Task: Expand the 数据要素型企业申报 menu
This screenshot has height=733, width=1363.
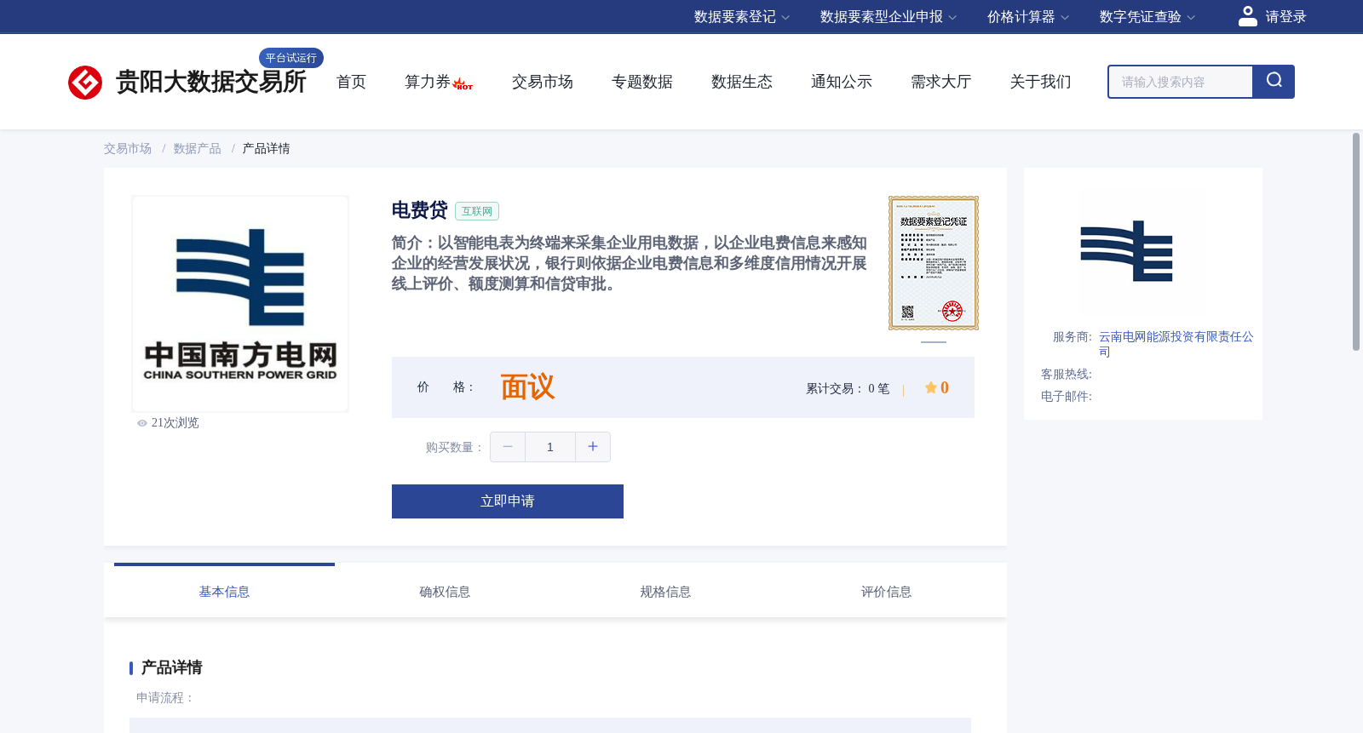Action: point(888,17)
